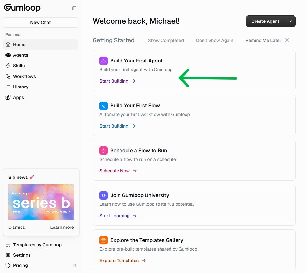Click the Gumloop University graduation cap icon

pos(103,195)
